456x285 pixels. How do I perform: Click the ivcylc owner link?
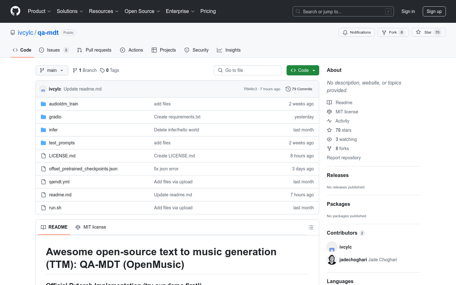[25, 33]
